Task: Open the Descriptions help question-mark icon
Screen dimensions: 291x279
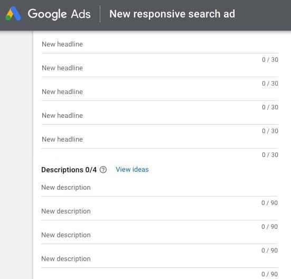Action: tap(103, 170)
